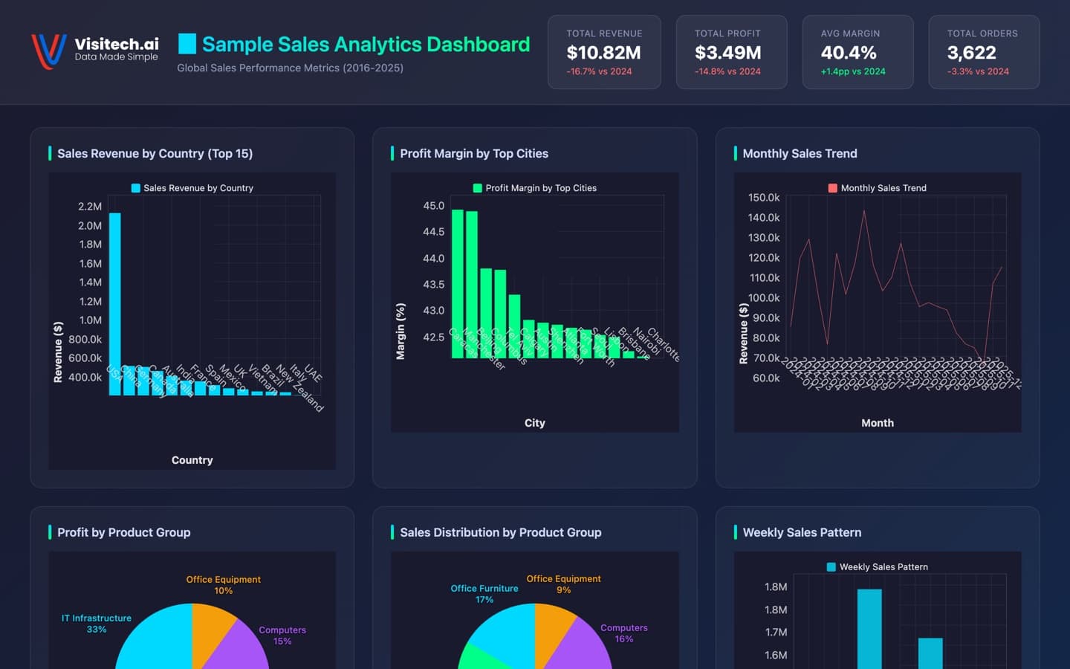This screenshot has width=1070, height=669.
Task: Click the tallest bar in the country revenue chart
Action: point(114,303)
